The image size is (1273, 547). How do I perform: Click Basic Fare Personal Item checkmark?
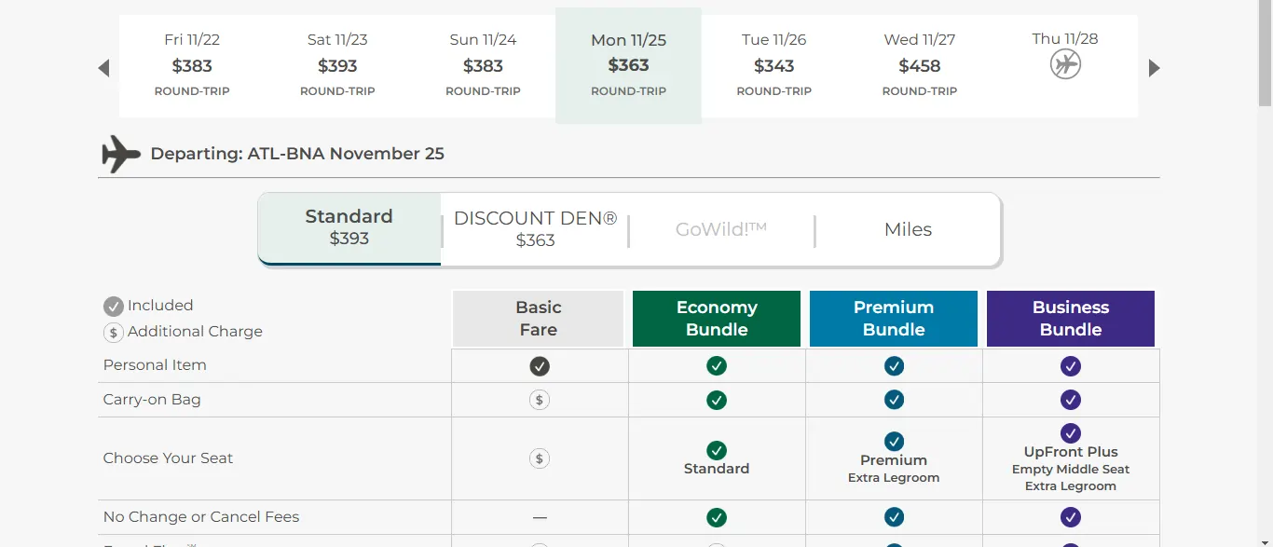coord(540,366)
